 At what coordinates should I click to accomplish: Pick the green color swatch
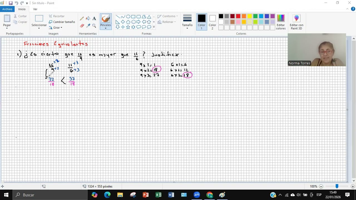point(255,16)
